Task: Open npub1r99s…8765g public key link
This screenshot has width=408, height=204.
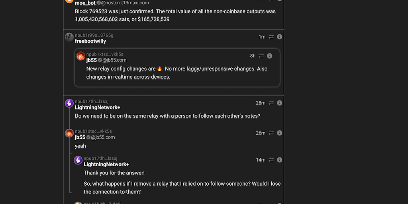Action: point(94,35)
